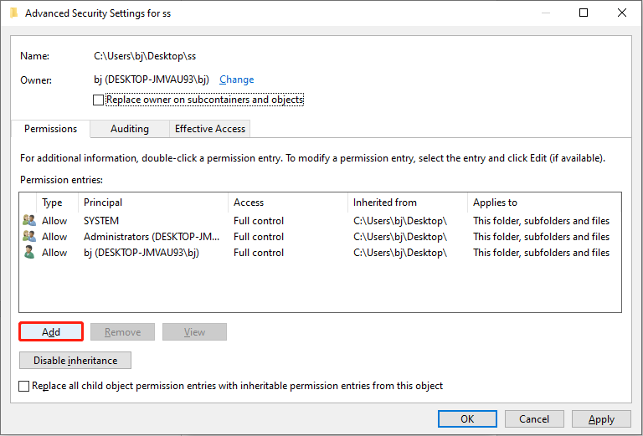Select the Permissions tab
This screenshot has width=643, height=436.
click(x=50, y=129)
